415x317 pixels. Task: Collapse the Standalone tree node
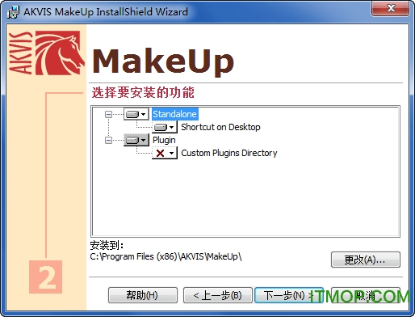tap(108, 114)
